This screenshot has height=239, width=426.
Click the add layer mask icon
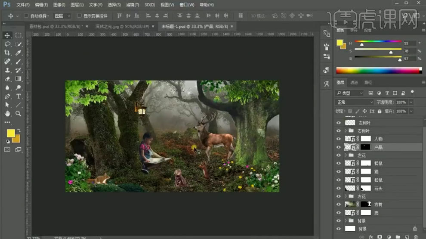tap(380, 237)
